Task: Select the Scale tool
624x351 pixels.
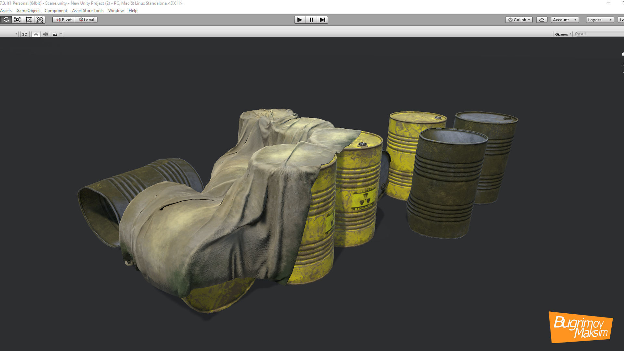Action: (x=17, y=20)
